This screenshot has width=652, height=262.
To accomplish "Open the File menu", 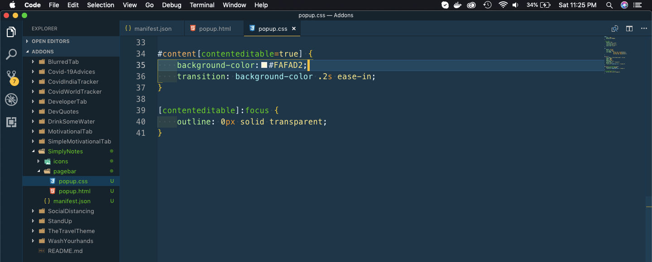I will point(54,5).
